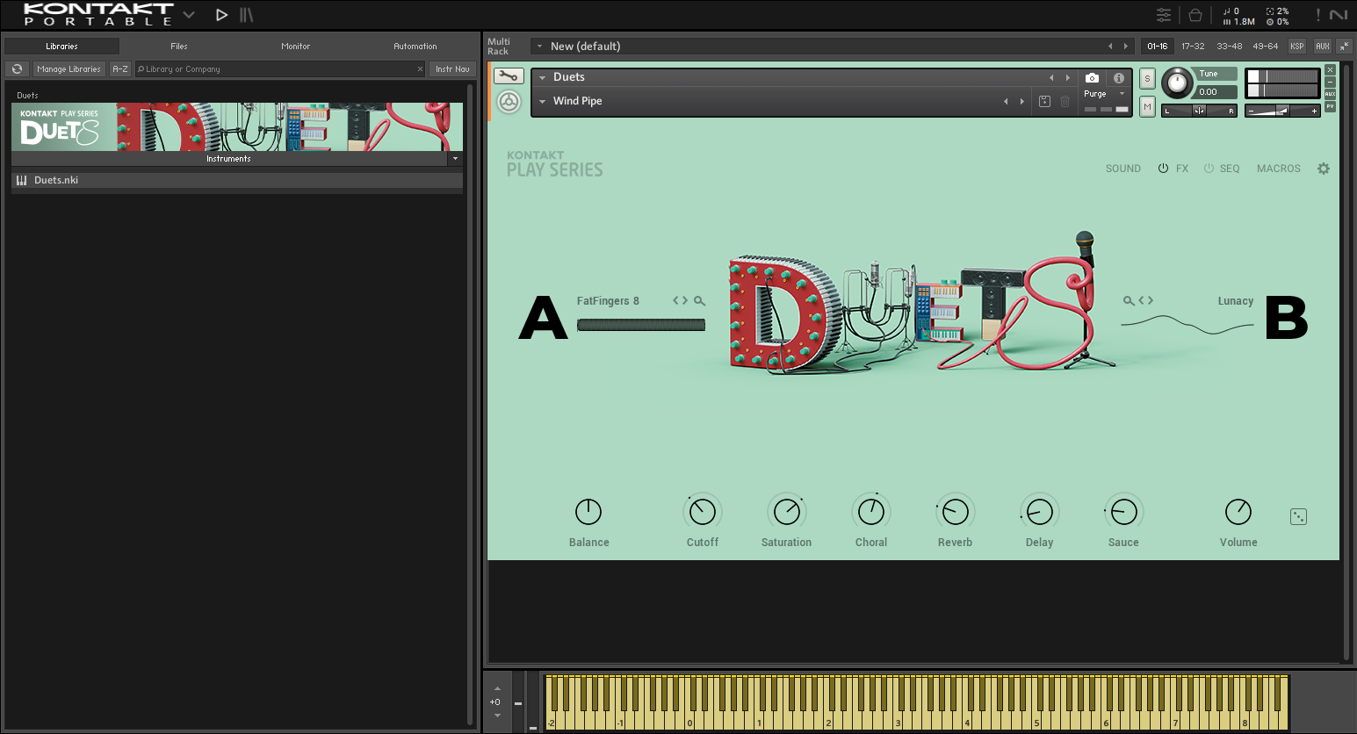Toggle the FX power switch
This screenshot has height=734, width=1357.
pyautogui.click(x=1163, y=169)
